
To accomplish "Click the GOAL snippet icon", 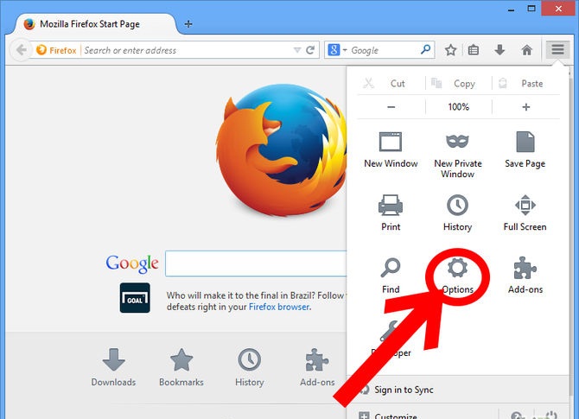I will [135, 298].
